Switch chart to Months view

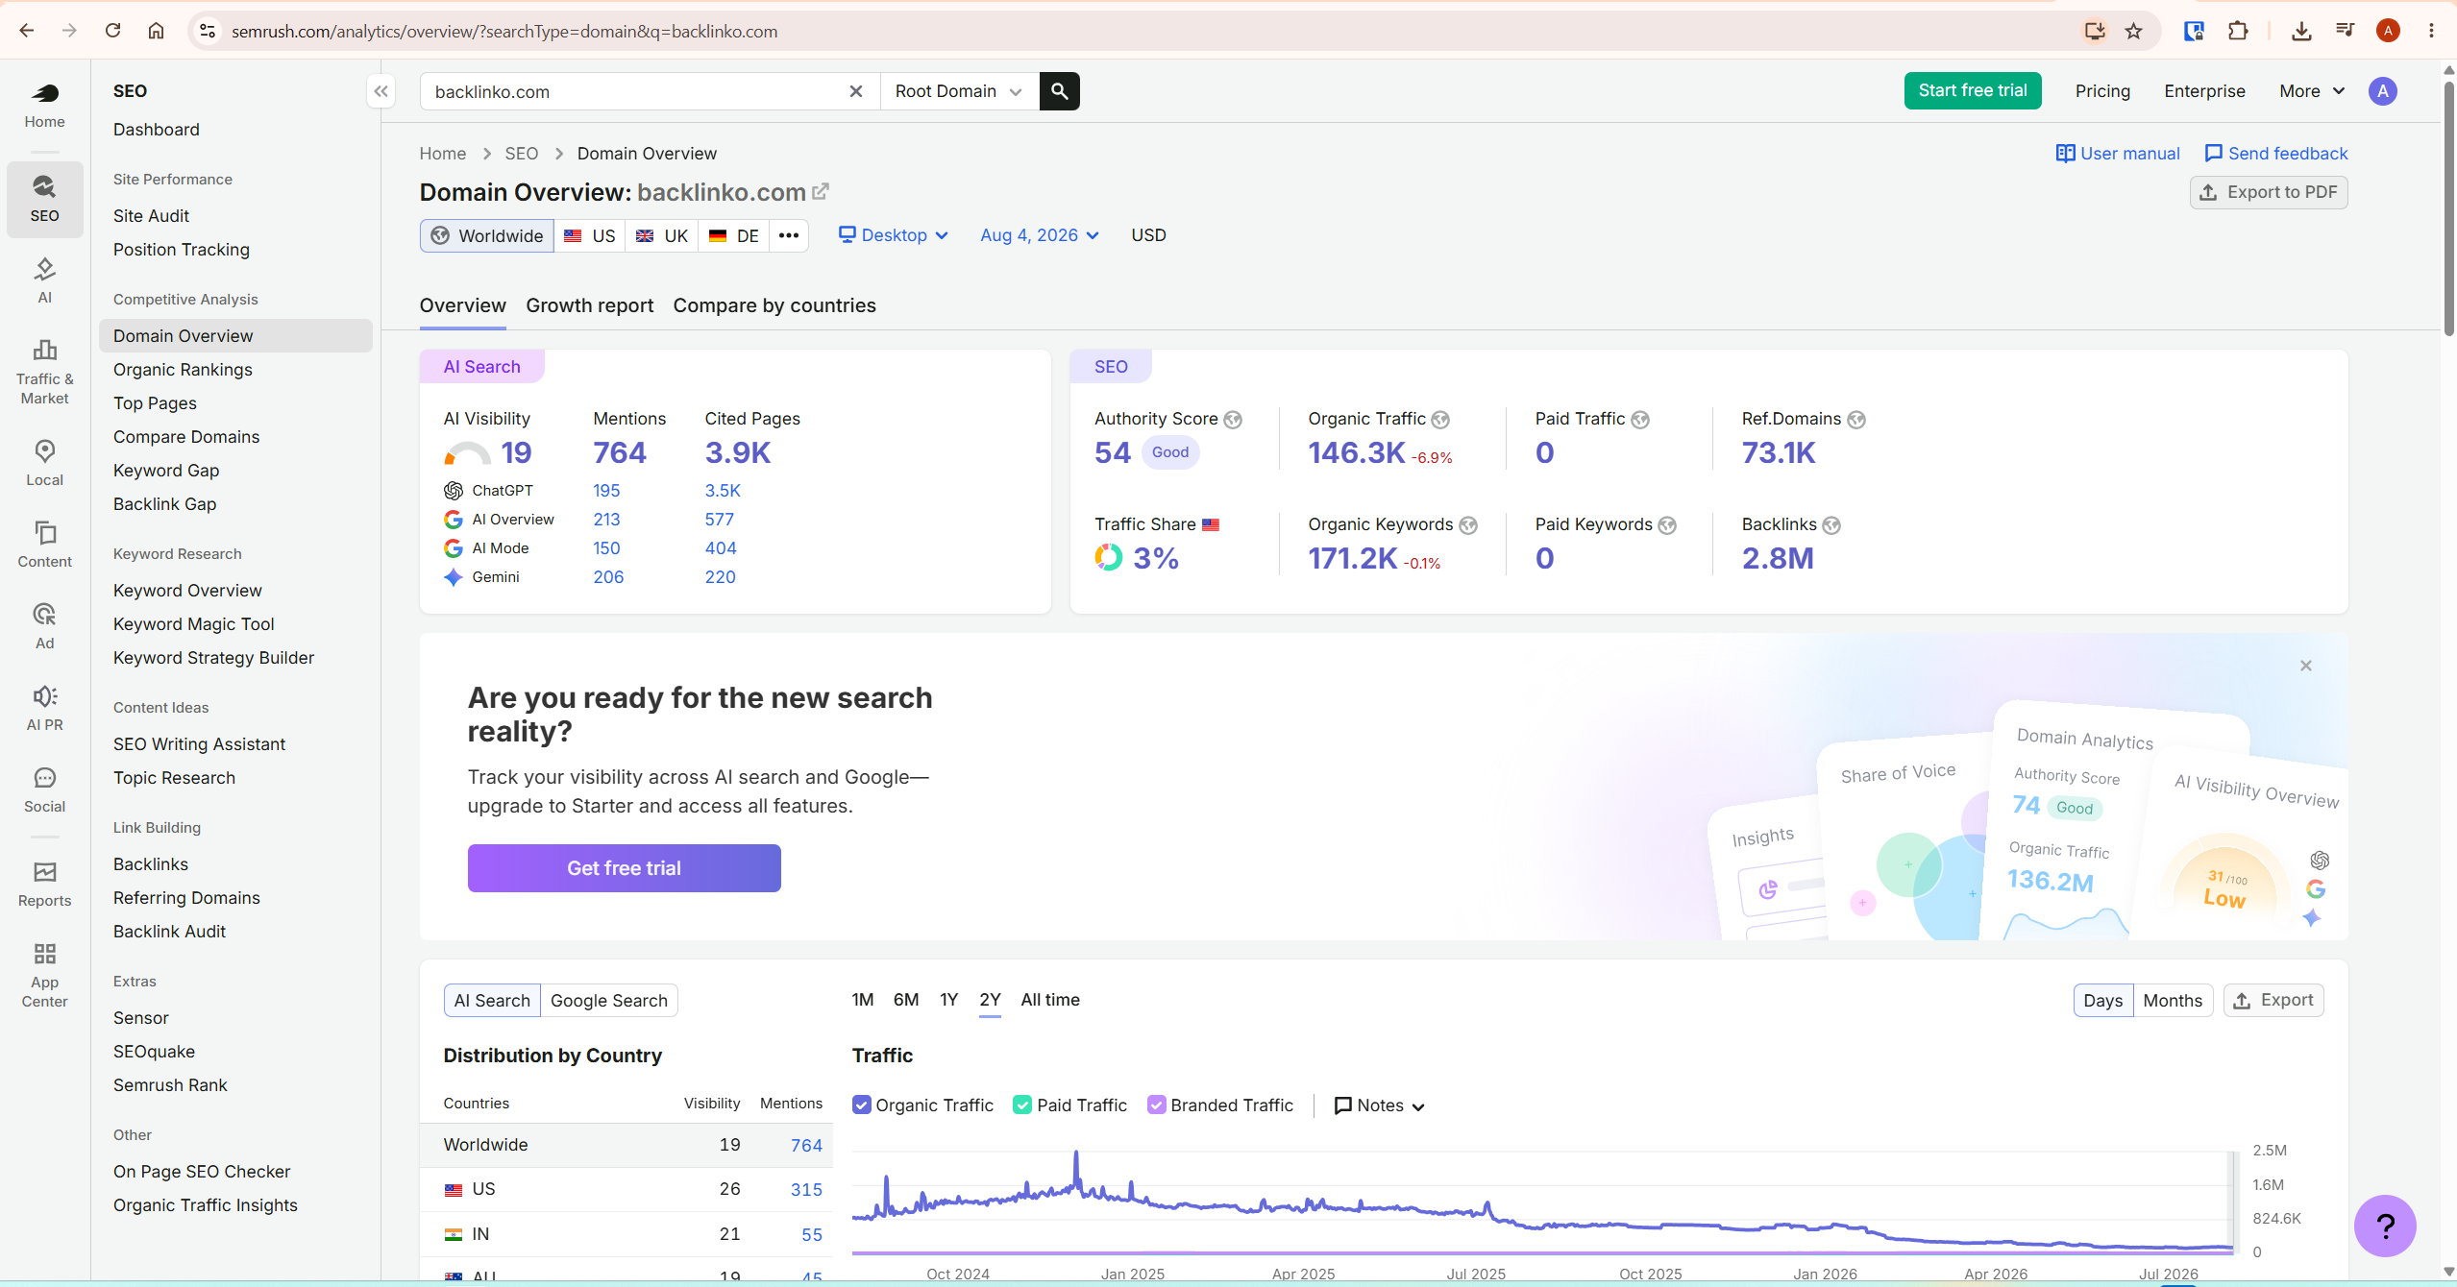coord(2173,1000)
